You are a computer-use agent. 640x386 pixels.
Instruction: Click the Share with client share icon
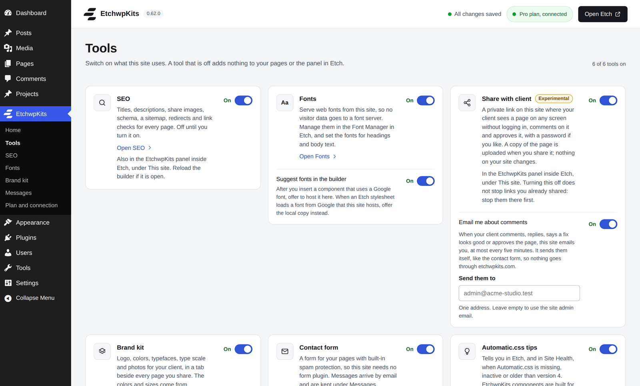point(467,103)
